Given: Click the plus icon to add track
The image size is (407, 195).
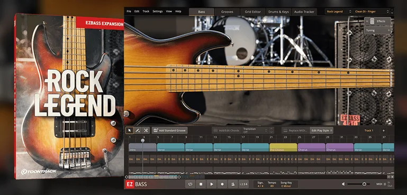Looking at the screenshot, I should 383,131.
